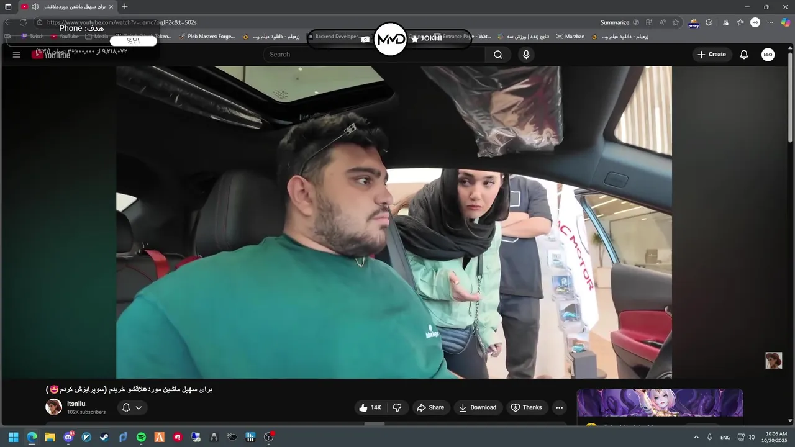795x447 pixels.
Task: Open the media music note toolbar icon
Action: (x=725, y=22)
